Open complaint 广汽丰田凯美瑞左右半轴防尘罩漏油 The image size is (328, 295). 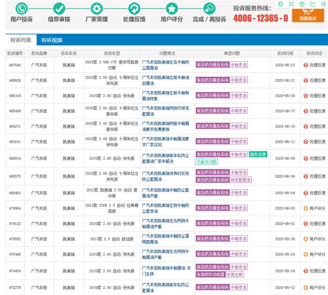coord(165,65)
